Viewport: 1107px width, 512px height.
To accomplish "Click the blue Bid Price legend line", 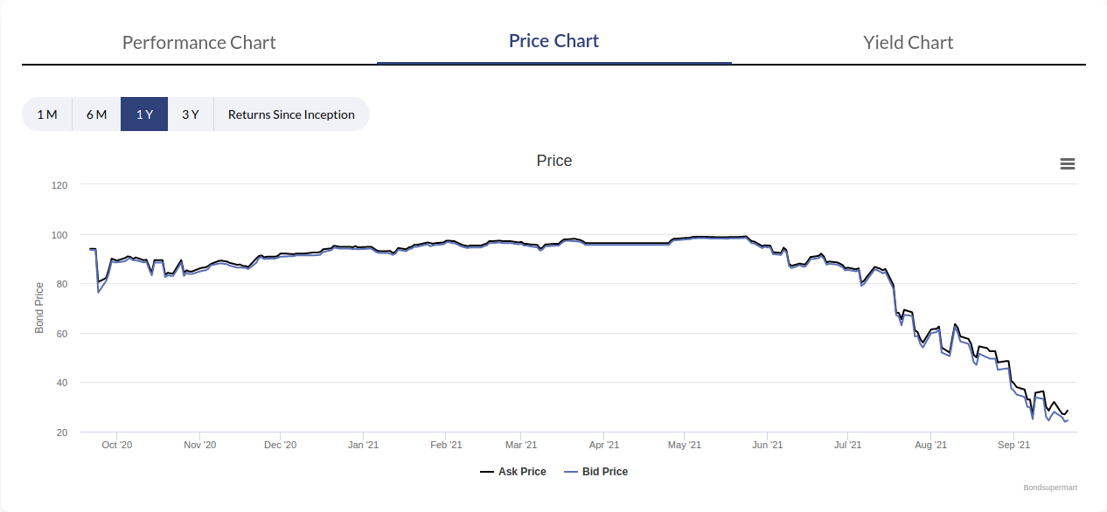I will [x=571, y=472].
